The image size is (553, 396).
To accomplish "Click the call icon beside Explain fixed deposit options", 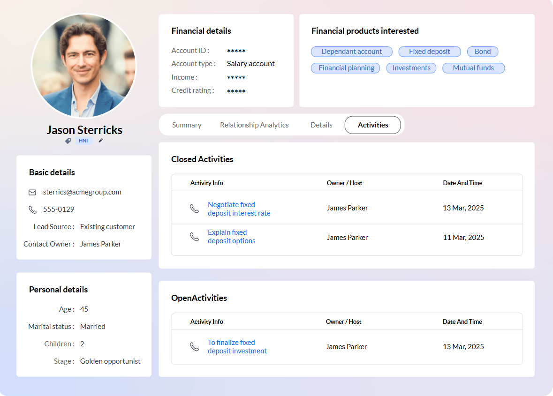I will point(195,237).
